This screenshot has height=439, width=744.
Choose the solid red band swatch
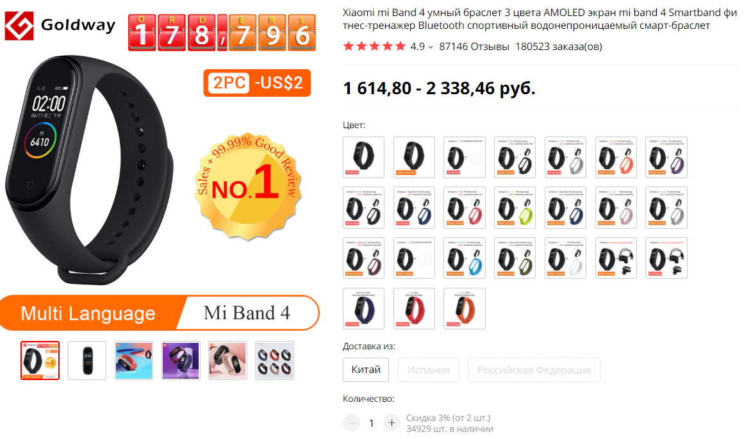(414, 308)
